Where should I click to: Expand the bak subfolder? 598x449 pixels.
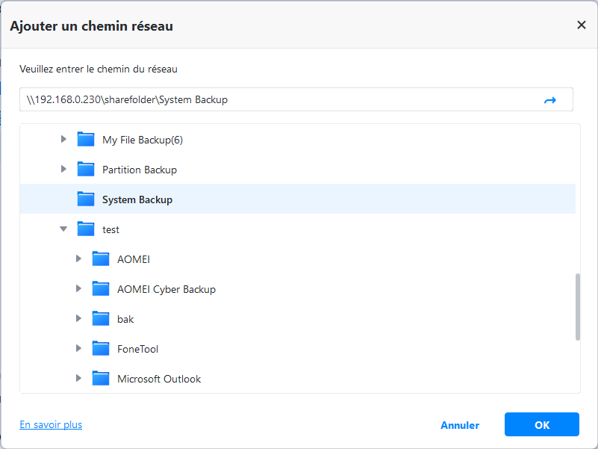[x=78, y=318]
